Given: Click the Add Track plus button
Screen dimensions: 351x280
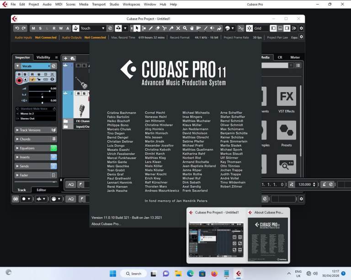Looking at the screenshot, I should tap(65, 58).
